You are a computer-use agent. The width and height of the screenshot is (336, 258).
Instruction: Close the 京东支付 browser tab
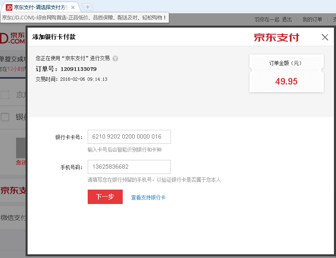pyautogui.click(x=73, y=7)
